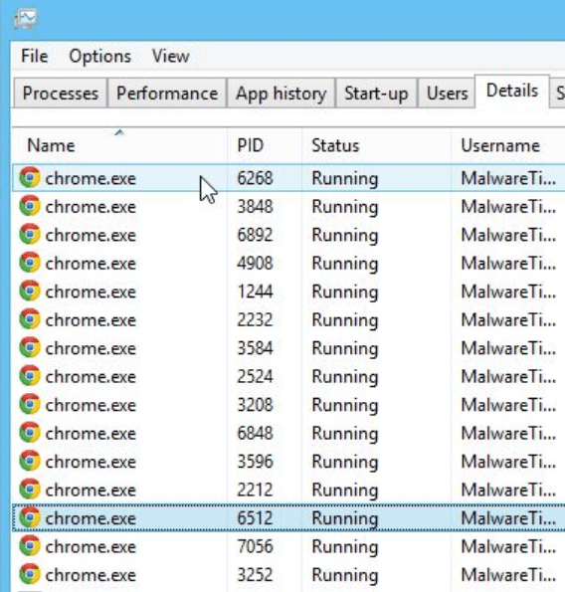The image size is (565, 592).
Task: Click PID value 6848
Action: tap(255, 433)
